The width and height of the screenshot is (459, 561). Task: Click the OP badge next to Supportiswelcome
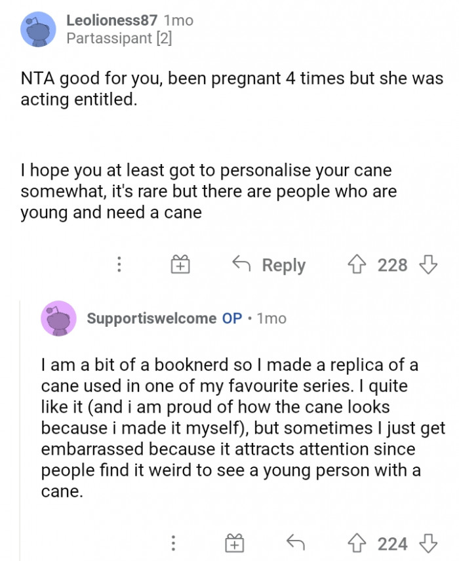(x=232, y=318)
